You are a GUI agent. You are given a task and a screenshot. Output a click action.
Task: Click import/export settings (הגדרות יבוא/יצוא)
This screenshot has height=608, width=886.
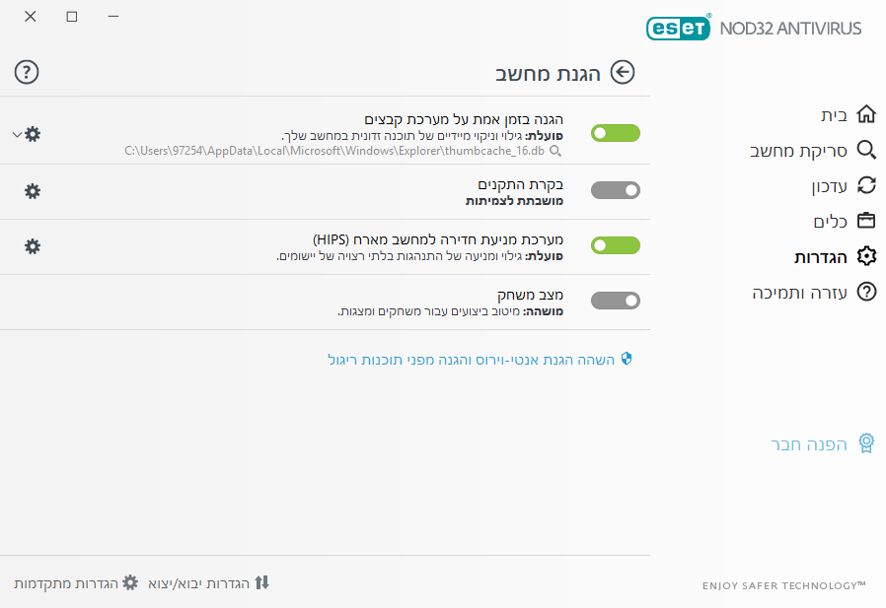208,583
